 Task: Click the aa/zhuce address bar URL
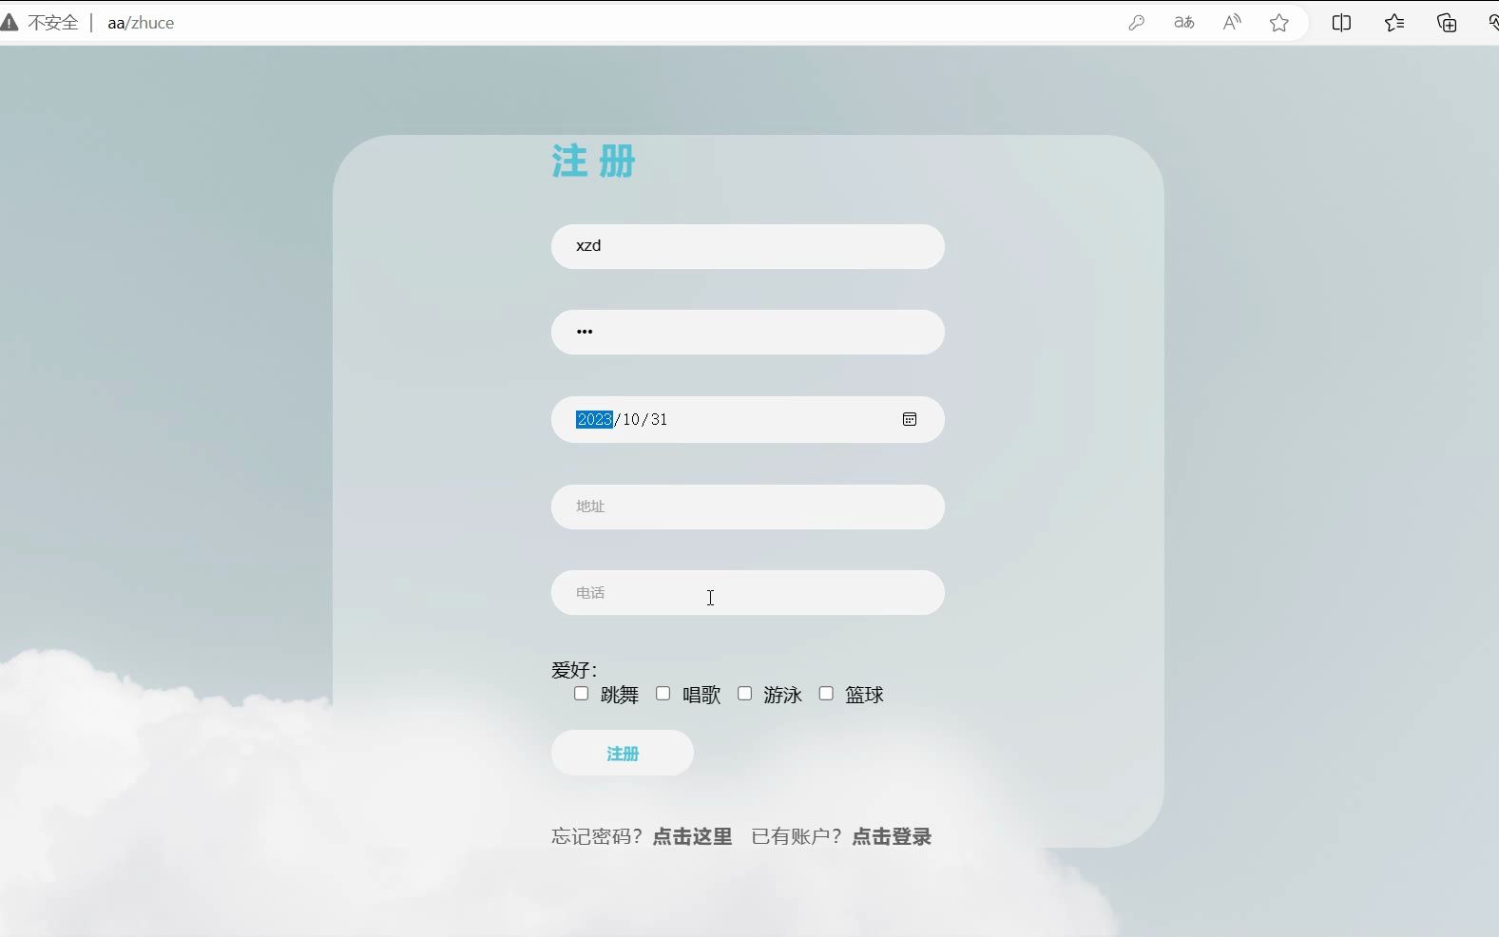(141, 23)
